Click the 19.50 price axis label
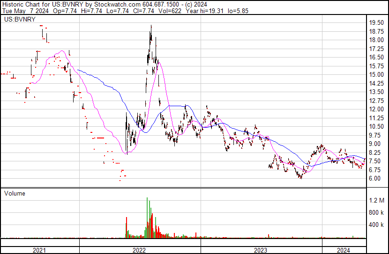 click(x=377, y=22)
